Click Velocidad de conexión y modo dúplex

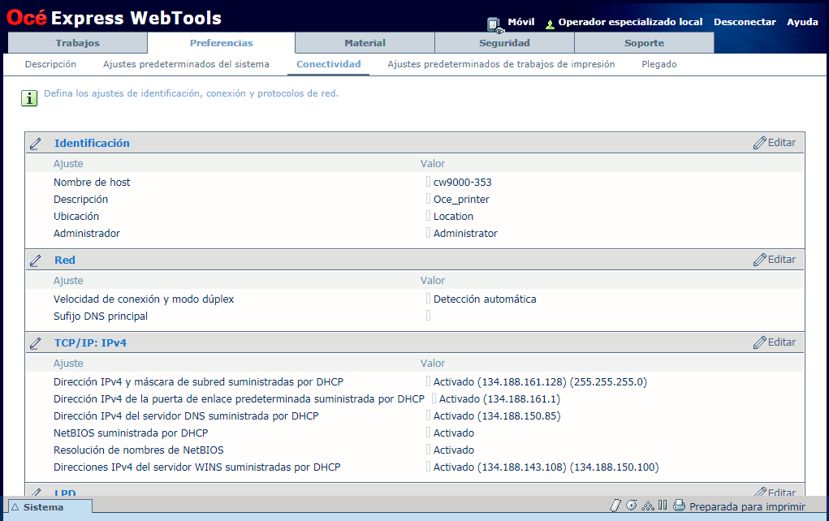tap(143, 299)
